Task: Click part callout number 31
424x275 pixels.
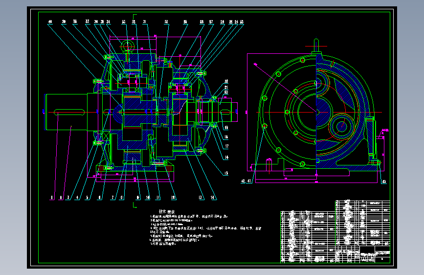Action: pyautogui.click(x=145, y=22)
